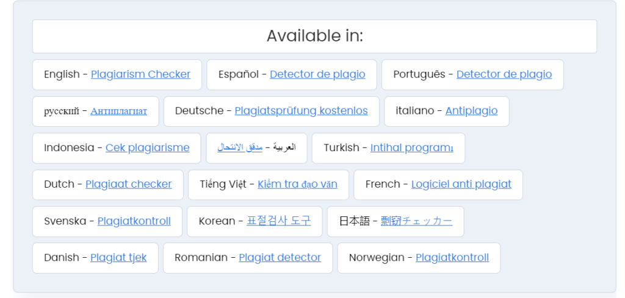This screenshot has width=625, height=298.
Task: Click Norwegian Plagiatkontroll link
Action: point(452,257)
